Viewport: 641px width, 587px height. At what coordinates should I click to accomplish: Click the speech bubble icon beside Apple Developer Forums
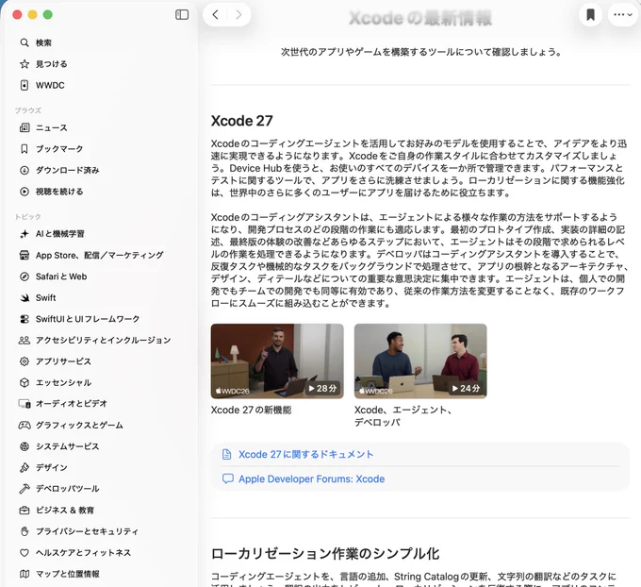tap(227, 478)
